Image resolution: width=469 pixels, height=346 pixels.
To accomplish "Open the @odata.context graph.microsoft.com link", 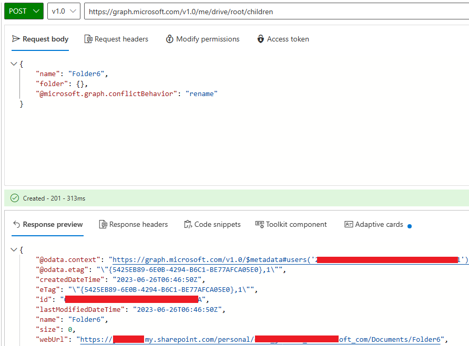I will [x=290, y=260].
